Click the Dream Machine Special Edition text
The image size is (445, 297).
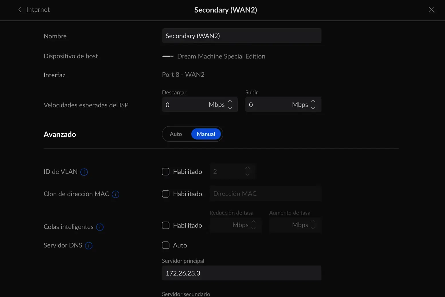(221, 56)
